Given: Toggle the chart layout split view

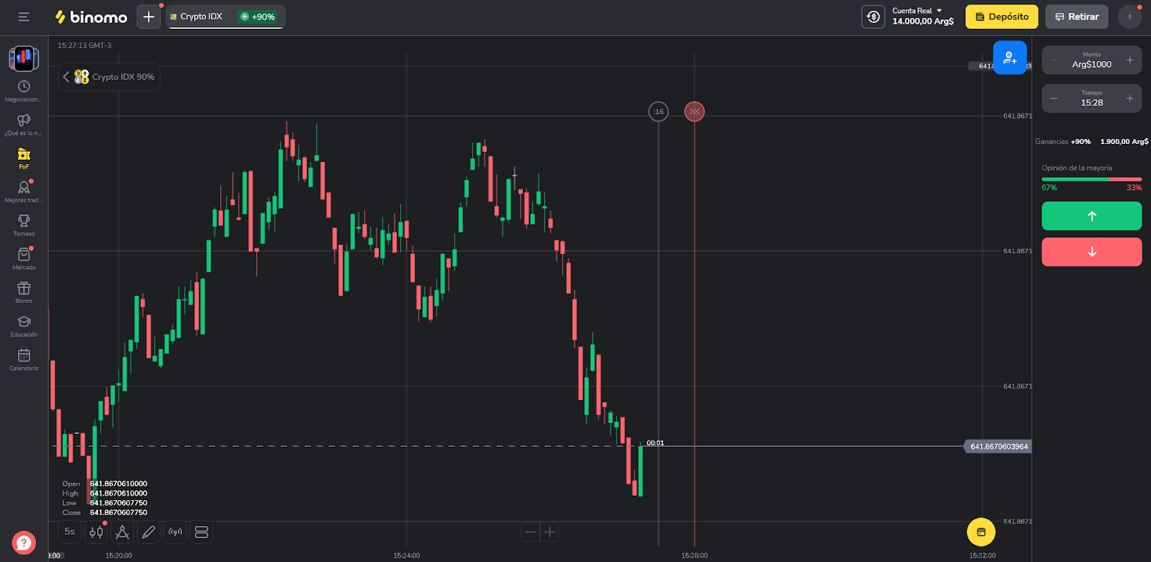Looking at the screenshot, I should (201, 532).
